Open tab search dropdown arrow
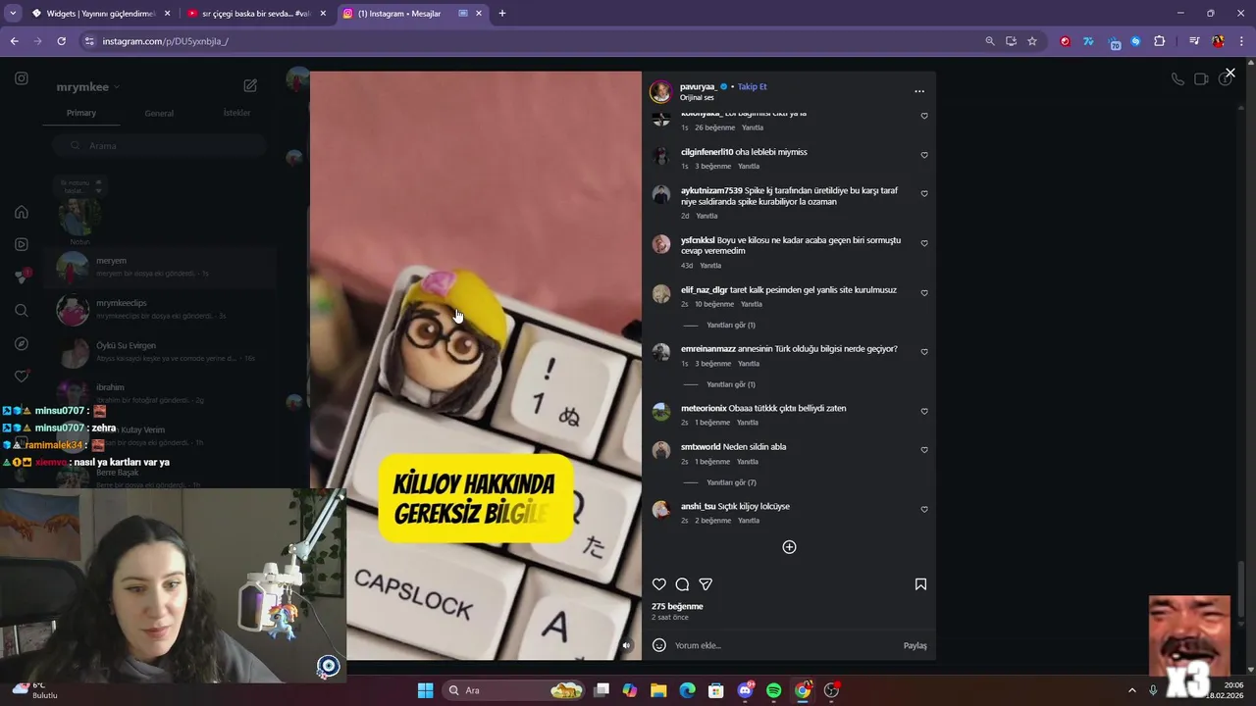 (13, 14)
